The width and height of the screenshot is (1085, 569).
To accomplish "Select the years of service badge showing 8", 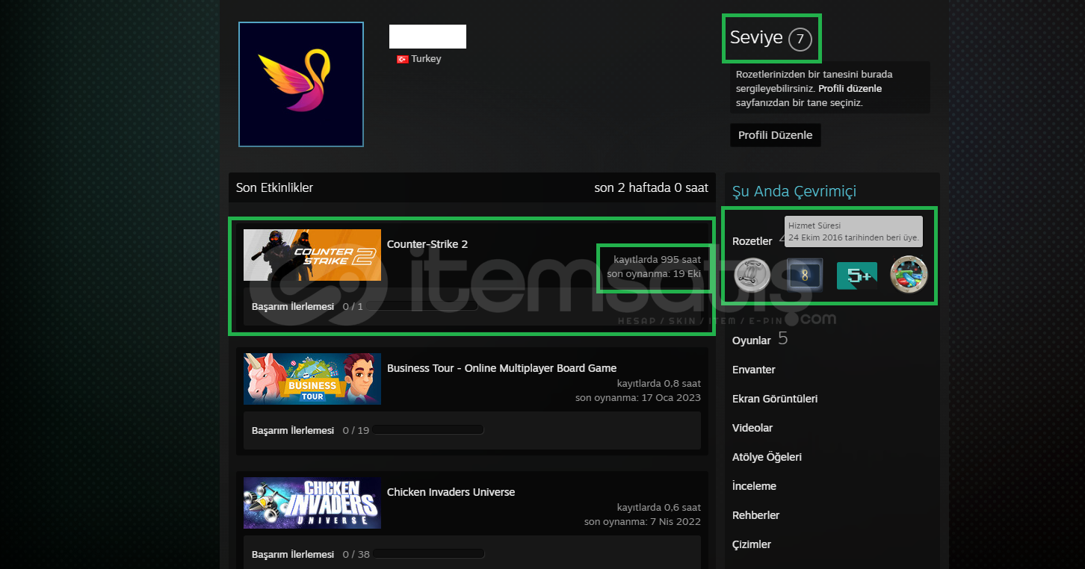I will point(804,276).
